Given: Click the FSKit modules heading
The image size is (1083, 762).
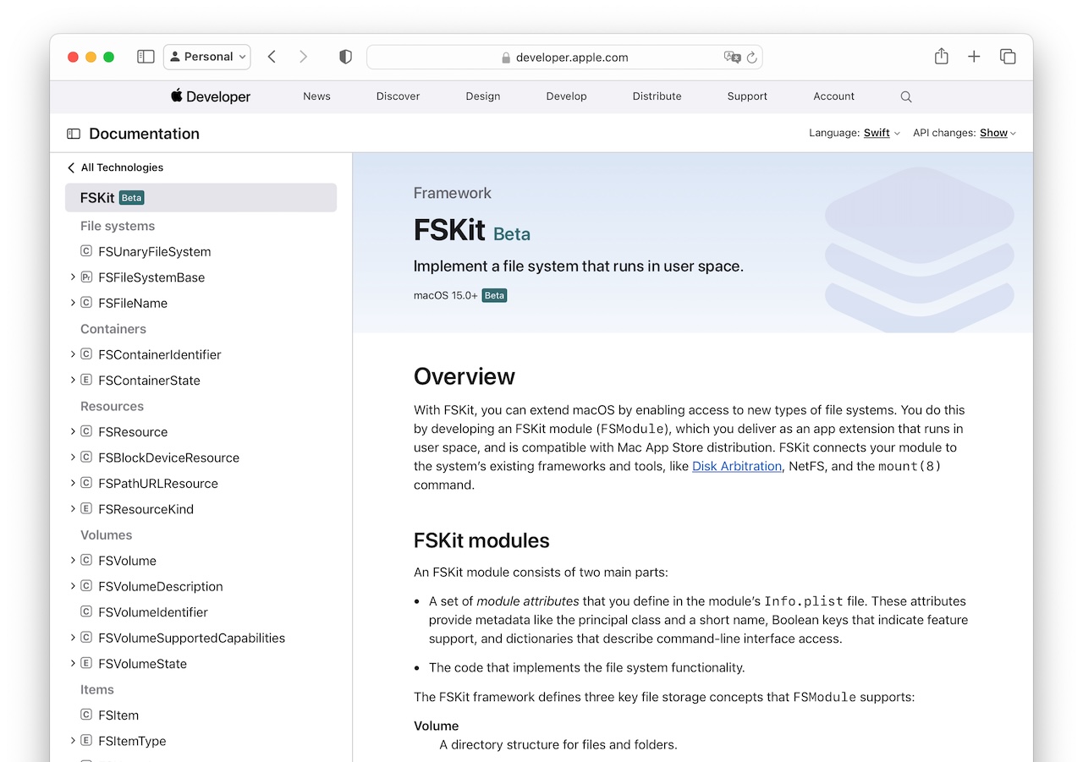Looking at the screenshot, I should click(481, 540).
